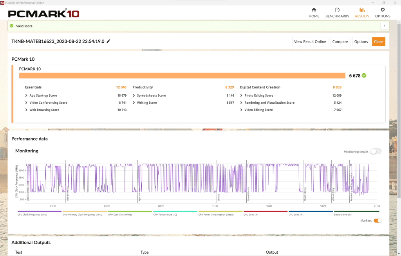Click the Type column header
This screenshot has height=256, width=401.
pyautogui.click(x=145, y=252)
